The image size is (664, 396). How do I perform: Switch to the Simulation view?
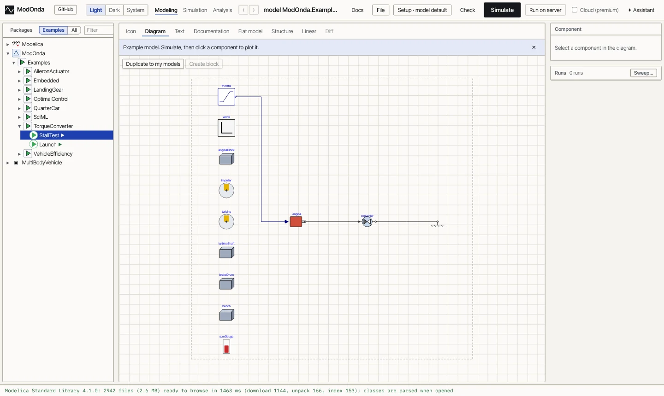195,10
